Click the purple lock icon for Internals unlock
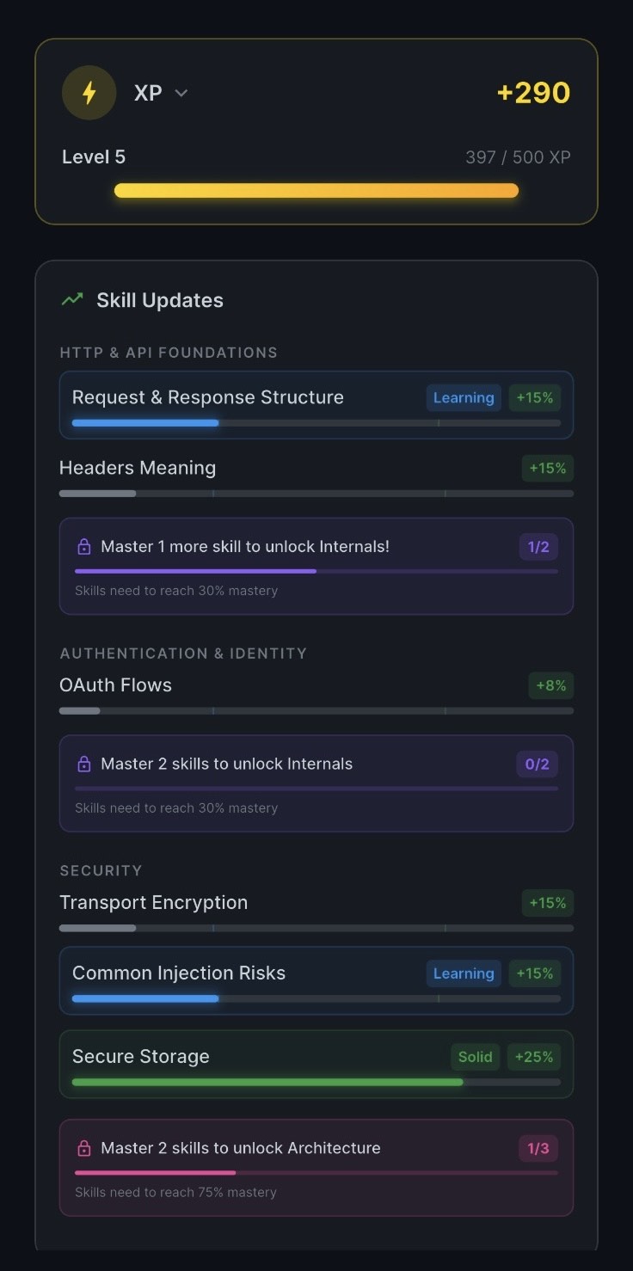633x1271 pixels. coord(85,546)
